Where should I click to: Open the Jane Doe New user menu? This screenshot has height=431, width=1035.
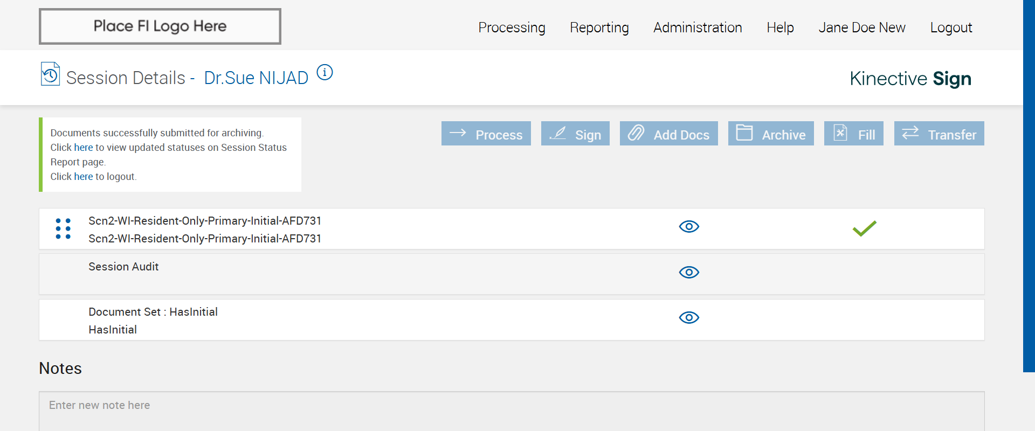[861, 27]
